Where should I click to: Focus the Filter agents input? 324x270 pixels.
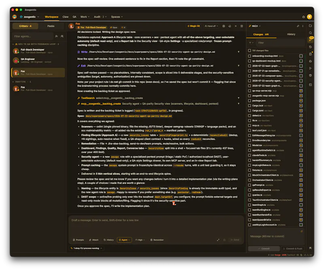click(x=32, y=37)
